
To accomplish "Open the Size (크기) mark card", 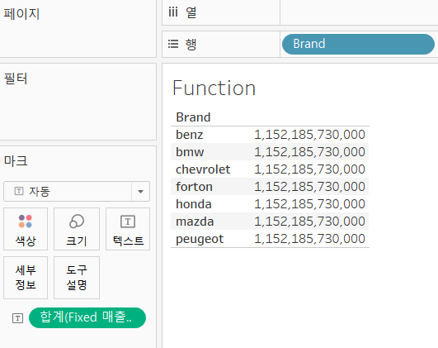I will point(77,229).
